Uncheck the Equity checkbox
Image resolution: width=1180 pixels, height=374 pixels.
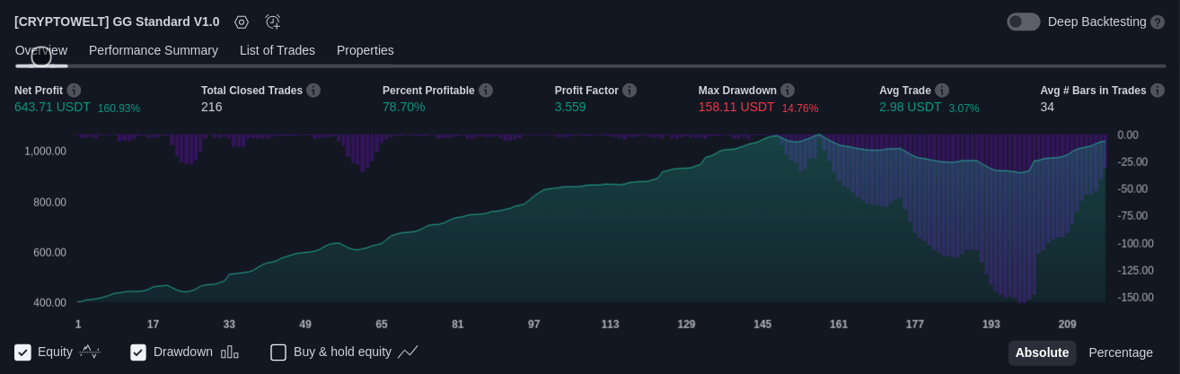pyautogui.click(x=23, y=352)
